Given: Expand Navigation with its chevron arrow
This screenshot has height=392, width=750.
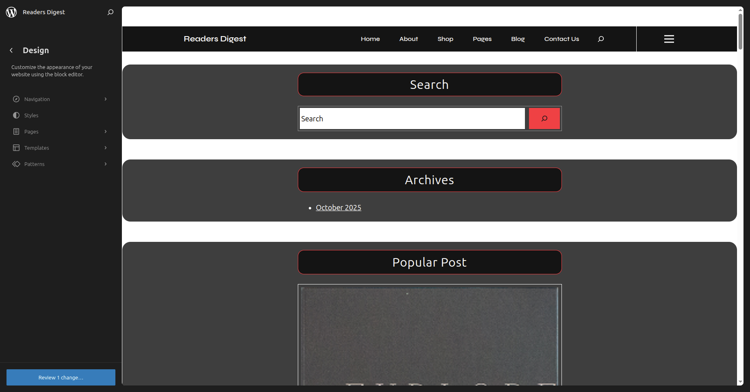Looking at the screenshot, I should [106, 99].
